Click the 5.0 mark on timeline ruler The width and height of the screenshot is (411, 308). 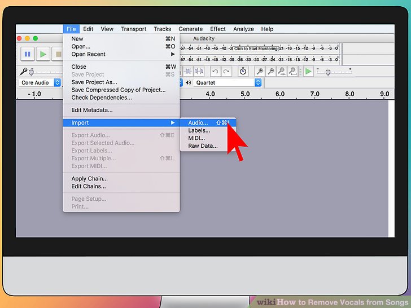tap(245, 94)
